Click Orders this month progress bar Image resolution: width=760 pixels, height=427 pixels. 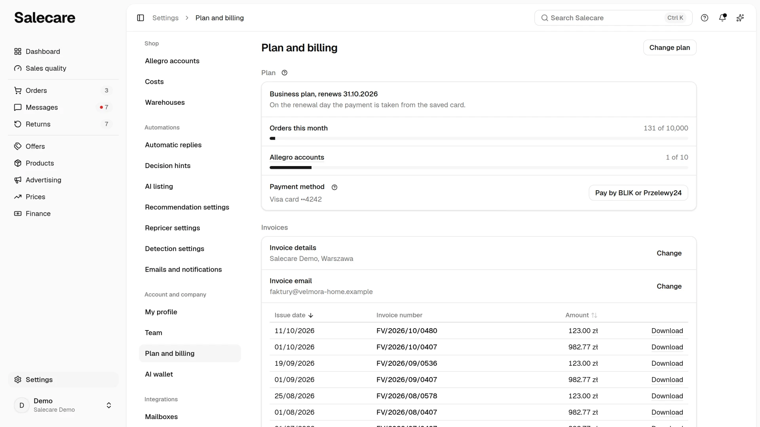point(479,138)
